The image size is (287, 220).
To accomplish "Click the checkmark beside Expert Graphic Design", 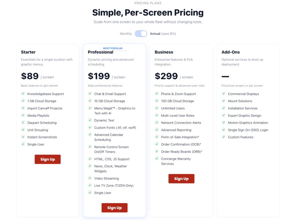I will click(x=223, y=115).
